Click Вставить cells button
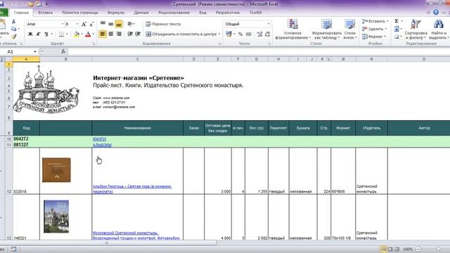This screenshot has width=450, height=253. [x=373, y=21]
